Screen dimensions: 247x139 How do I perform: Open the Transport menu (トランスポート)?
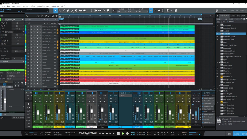[40, 6]
